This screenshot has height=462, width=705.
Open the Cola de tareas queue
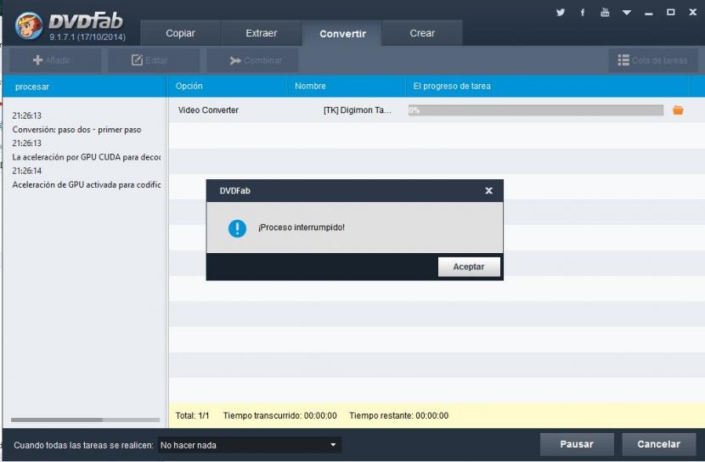point(653,60)
